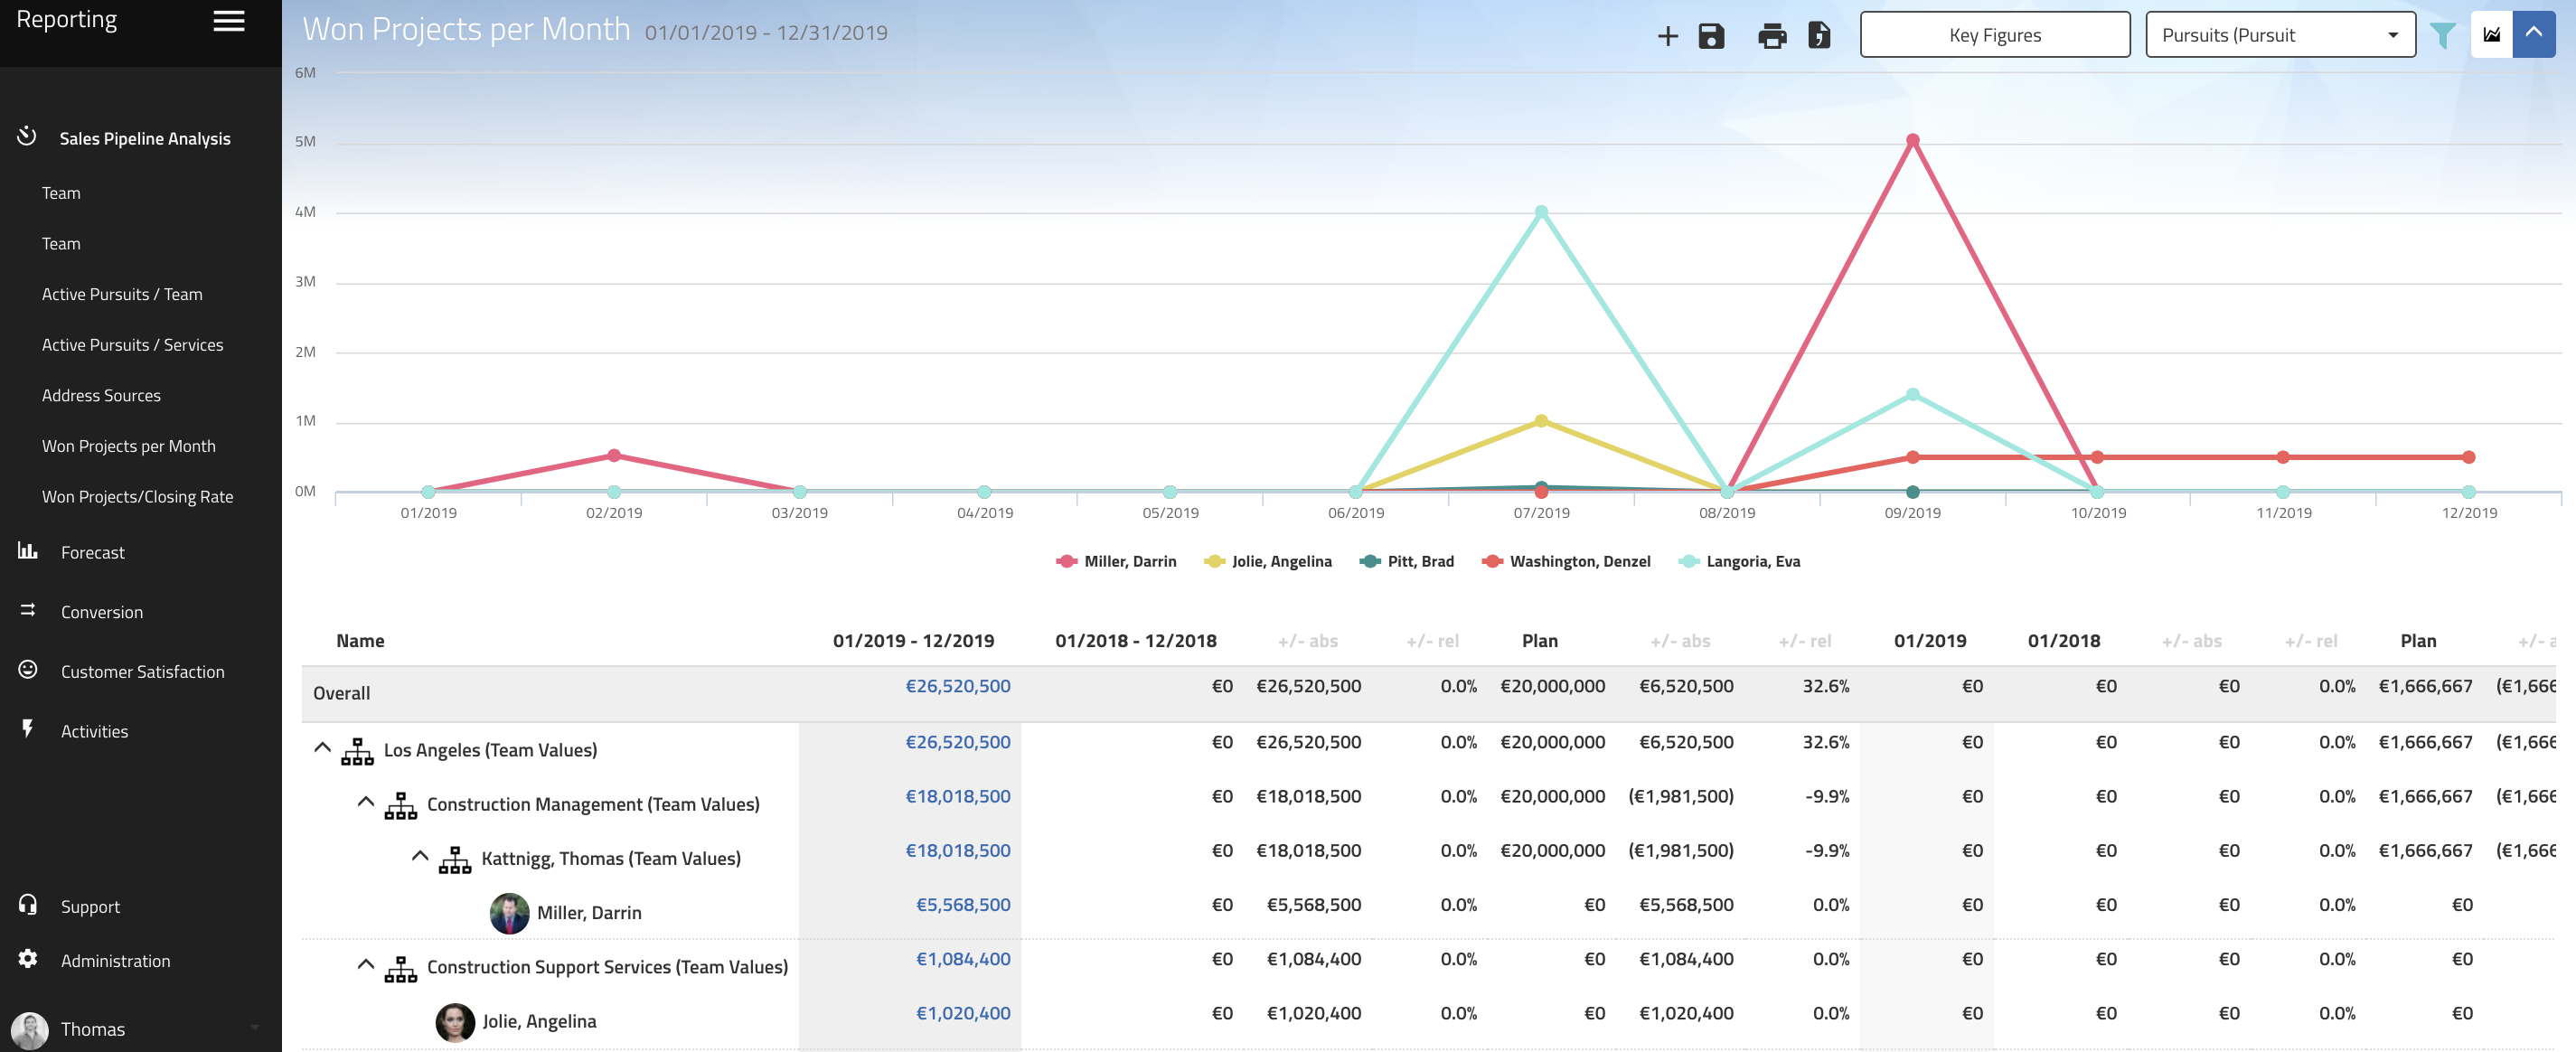Viewport: 2576px width, 1052px height.
Task: Open the Forecast menu section
Action: click(x=92, y=552)
